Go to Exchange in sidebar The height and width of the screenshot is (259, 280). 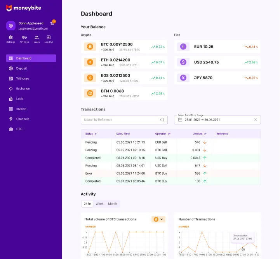(23, 89)
